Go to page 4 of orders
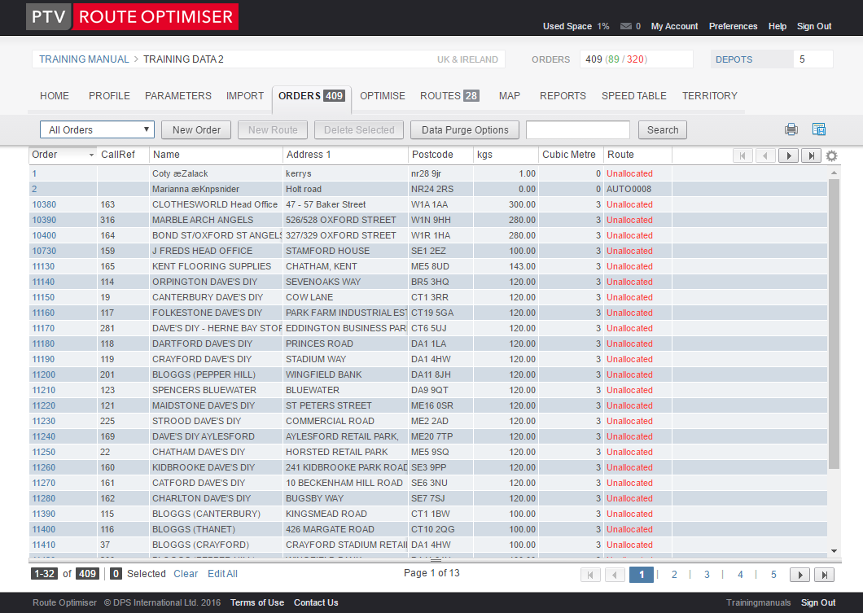The image size is (863, 613). tap(740, 575)
